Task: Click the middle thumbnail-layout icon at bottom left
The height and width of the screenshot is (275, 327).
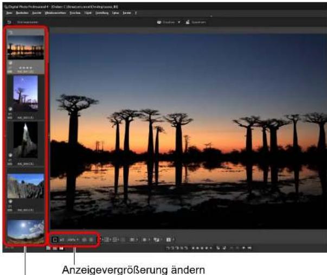Action: (x=55, y=248)
